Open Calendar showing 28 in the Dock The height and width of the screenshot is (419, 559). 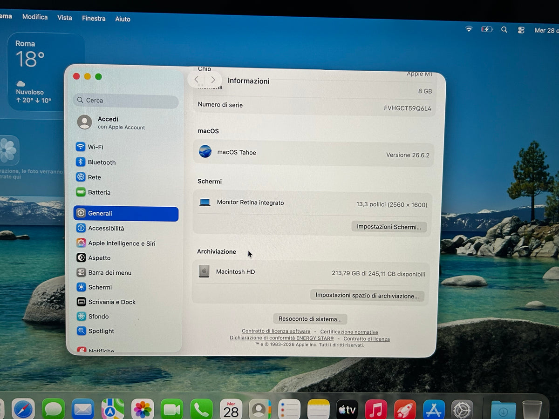click(231, 409)
